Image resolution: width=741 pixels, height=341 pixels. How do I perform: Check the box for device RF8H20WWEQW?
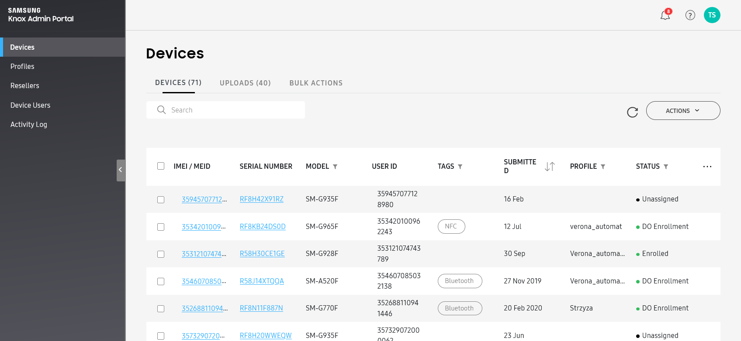pyautogui.click(x=161, y=336)
